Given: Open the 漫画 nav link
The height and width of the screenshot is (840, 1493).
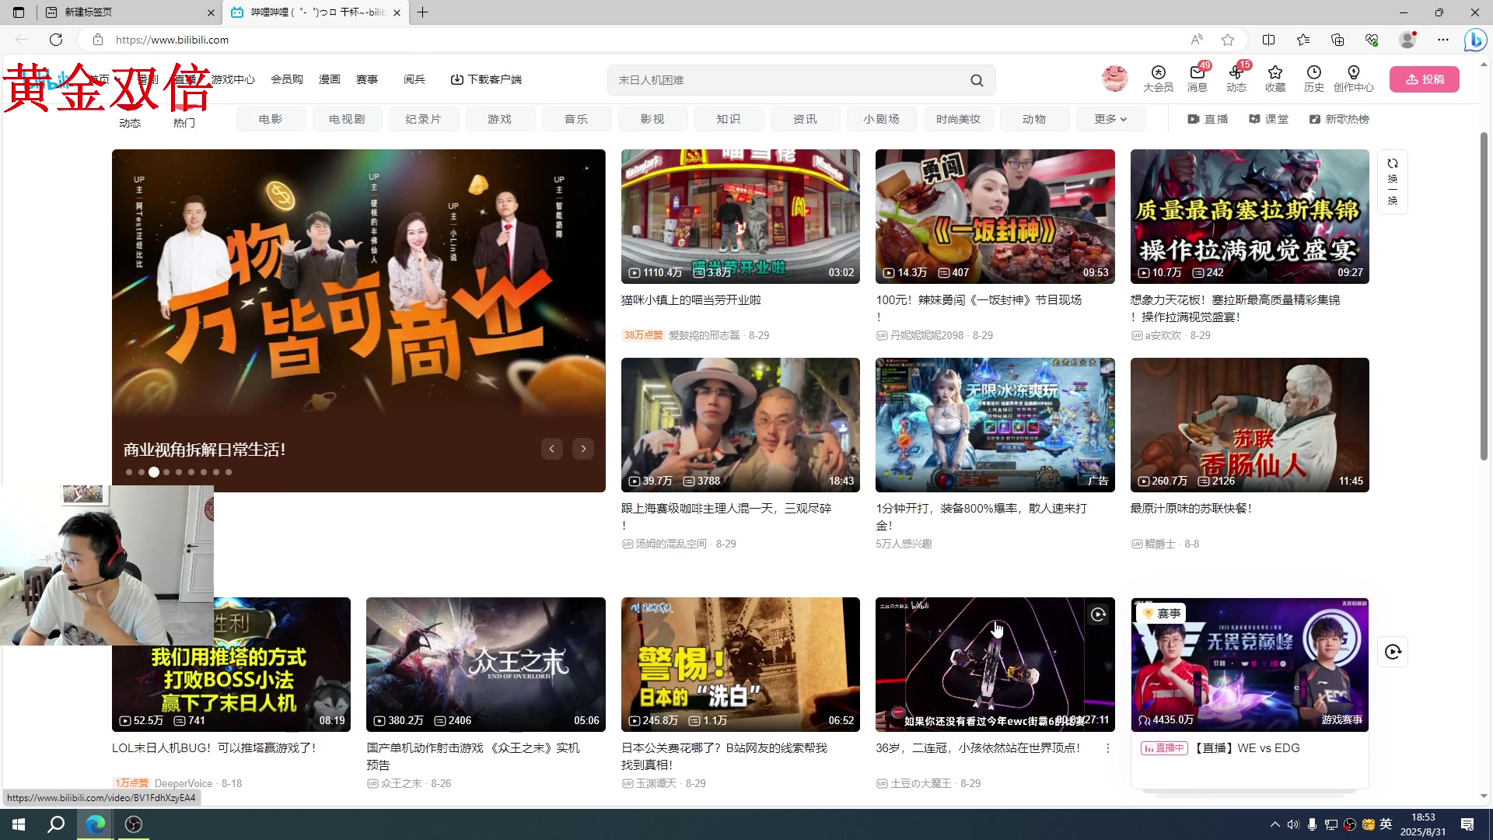Looking at the screenshot, I should (x=330, y=79).
